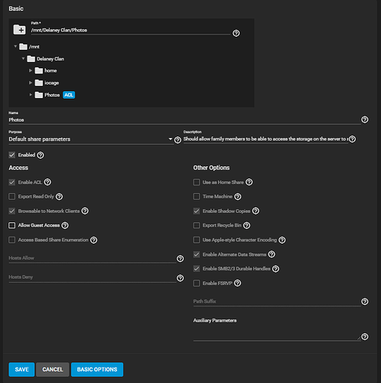Collapse the Delaney Clan folder
381x383 pixels.
click(23, 59)
